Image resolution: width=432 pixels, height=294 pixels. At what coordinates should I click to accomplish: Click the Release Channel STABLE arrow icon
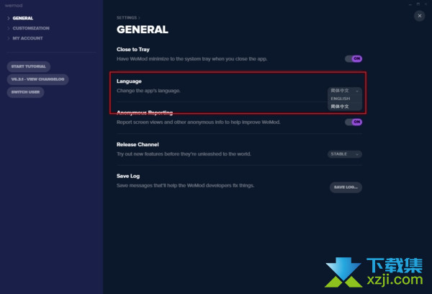pyautogui.click(x=357, y=154)
